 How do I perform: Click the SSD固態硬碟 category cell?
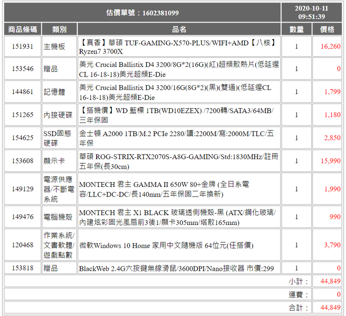click(60, 138)
